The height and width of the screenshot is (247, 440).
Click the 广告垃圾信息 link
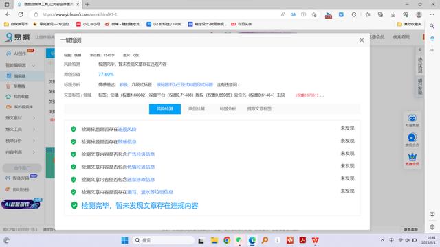(141, 154)
